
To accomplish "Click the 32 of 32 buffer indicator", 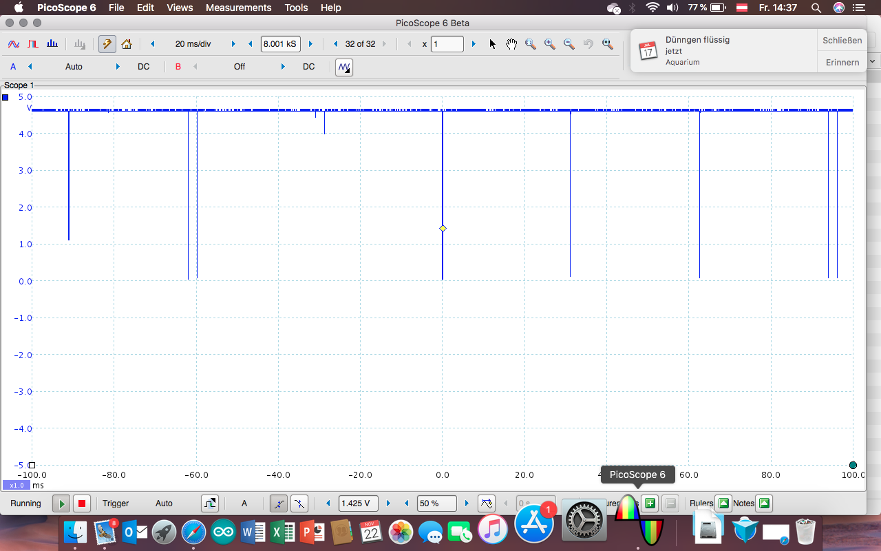I will coord(361,44).
